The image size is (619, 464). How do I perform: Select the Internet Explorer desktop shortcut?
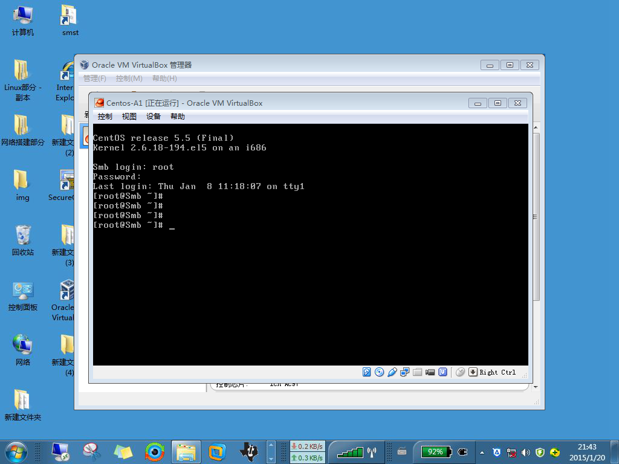pos(65,81)
